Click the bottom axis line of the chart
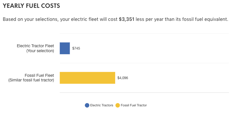 click(144, 92)
